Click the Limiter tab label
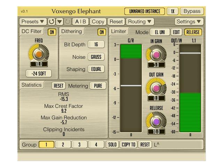The image size is (223, 167). [118, 31]
